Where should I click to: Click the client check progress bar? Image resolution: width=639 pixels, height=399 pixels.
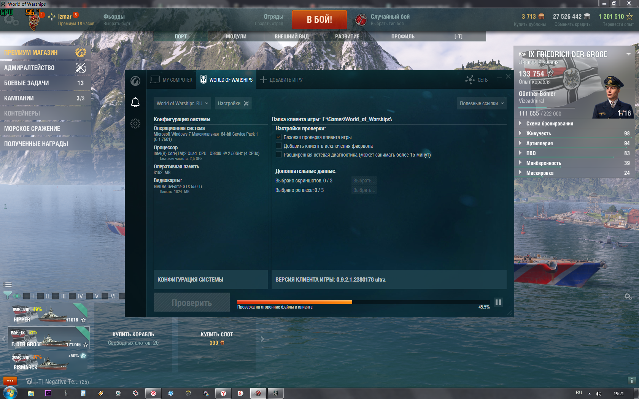click(363, 302)
